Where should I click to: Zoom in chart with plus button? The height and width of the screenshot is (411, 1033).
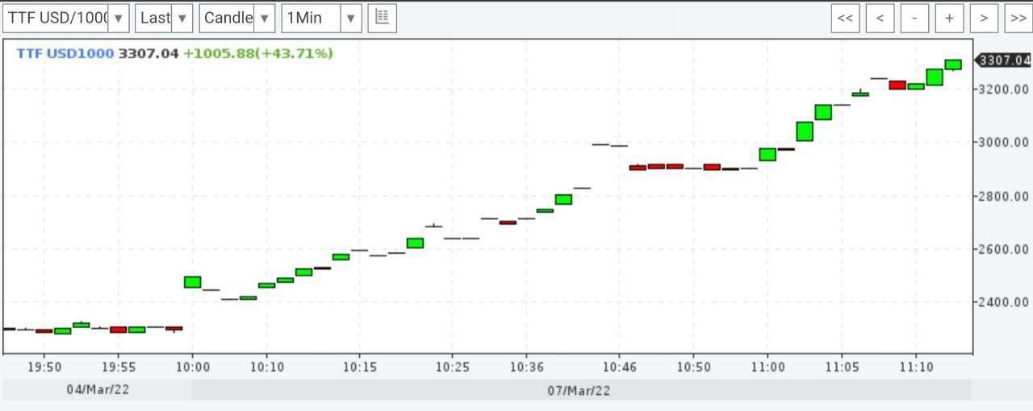click(949, 18)
